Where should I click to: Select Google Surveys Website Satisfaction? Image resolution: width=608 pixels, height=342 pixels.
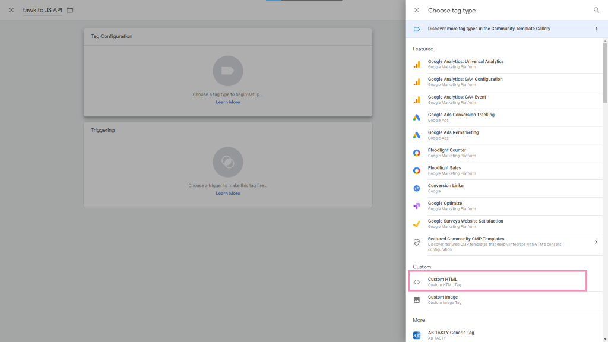click(506, 224)
